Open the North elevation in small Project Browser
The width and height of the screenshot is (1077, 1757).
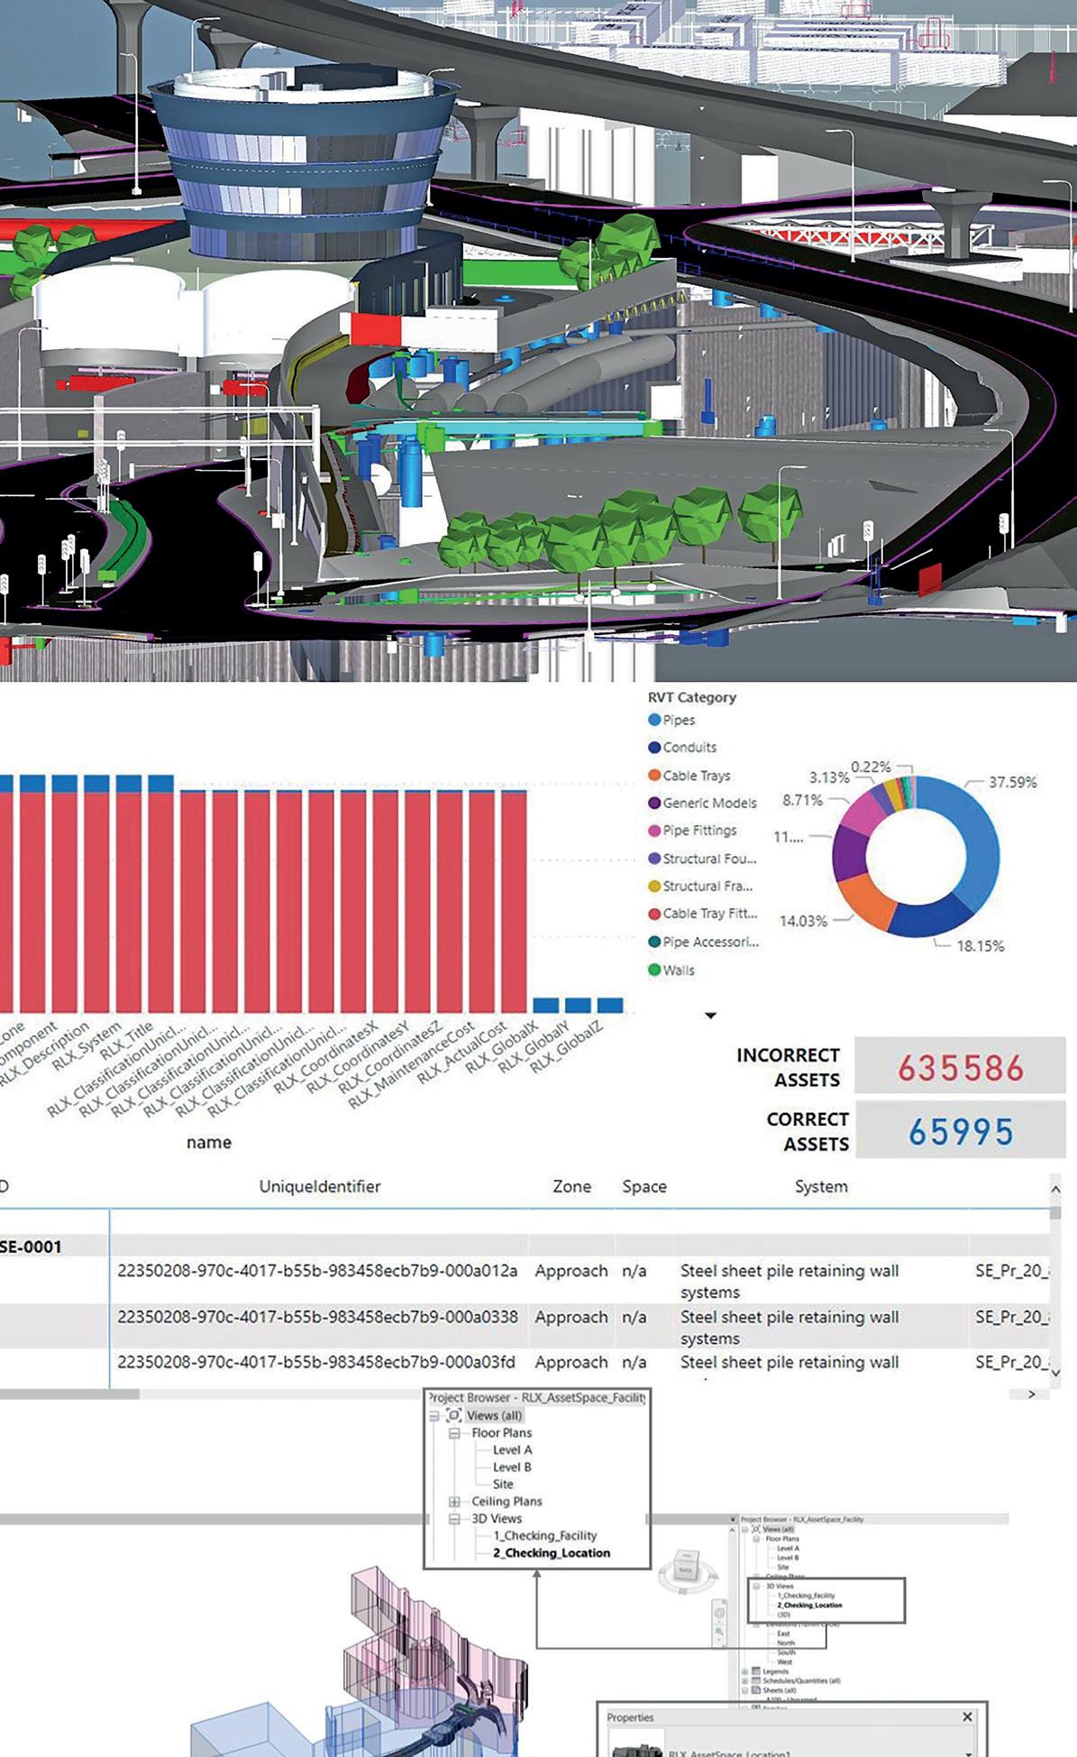(786, 1642)
